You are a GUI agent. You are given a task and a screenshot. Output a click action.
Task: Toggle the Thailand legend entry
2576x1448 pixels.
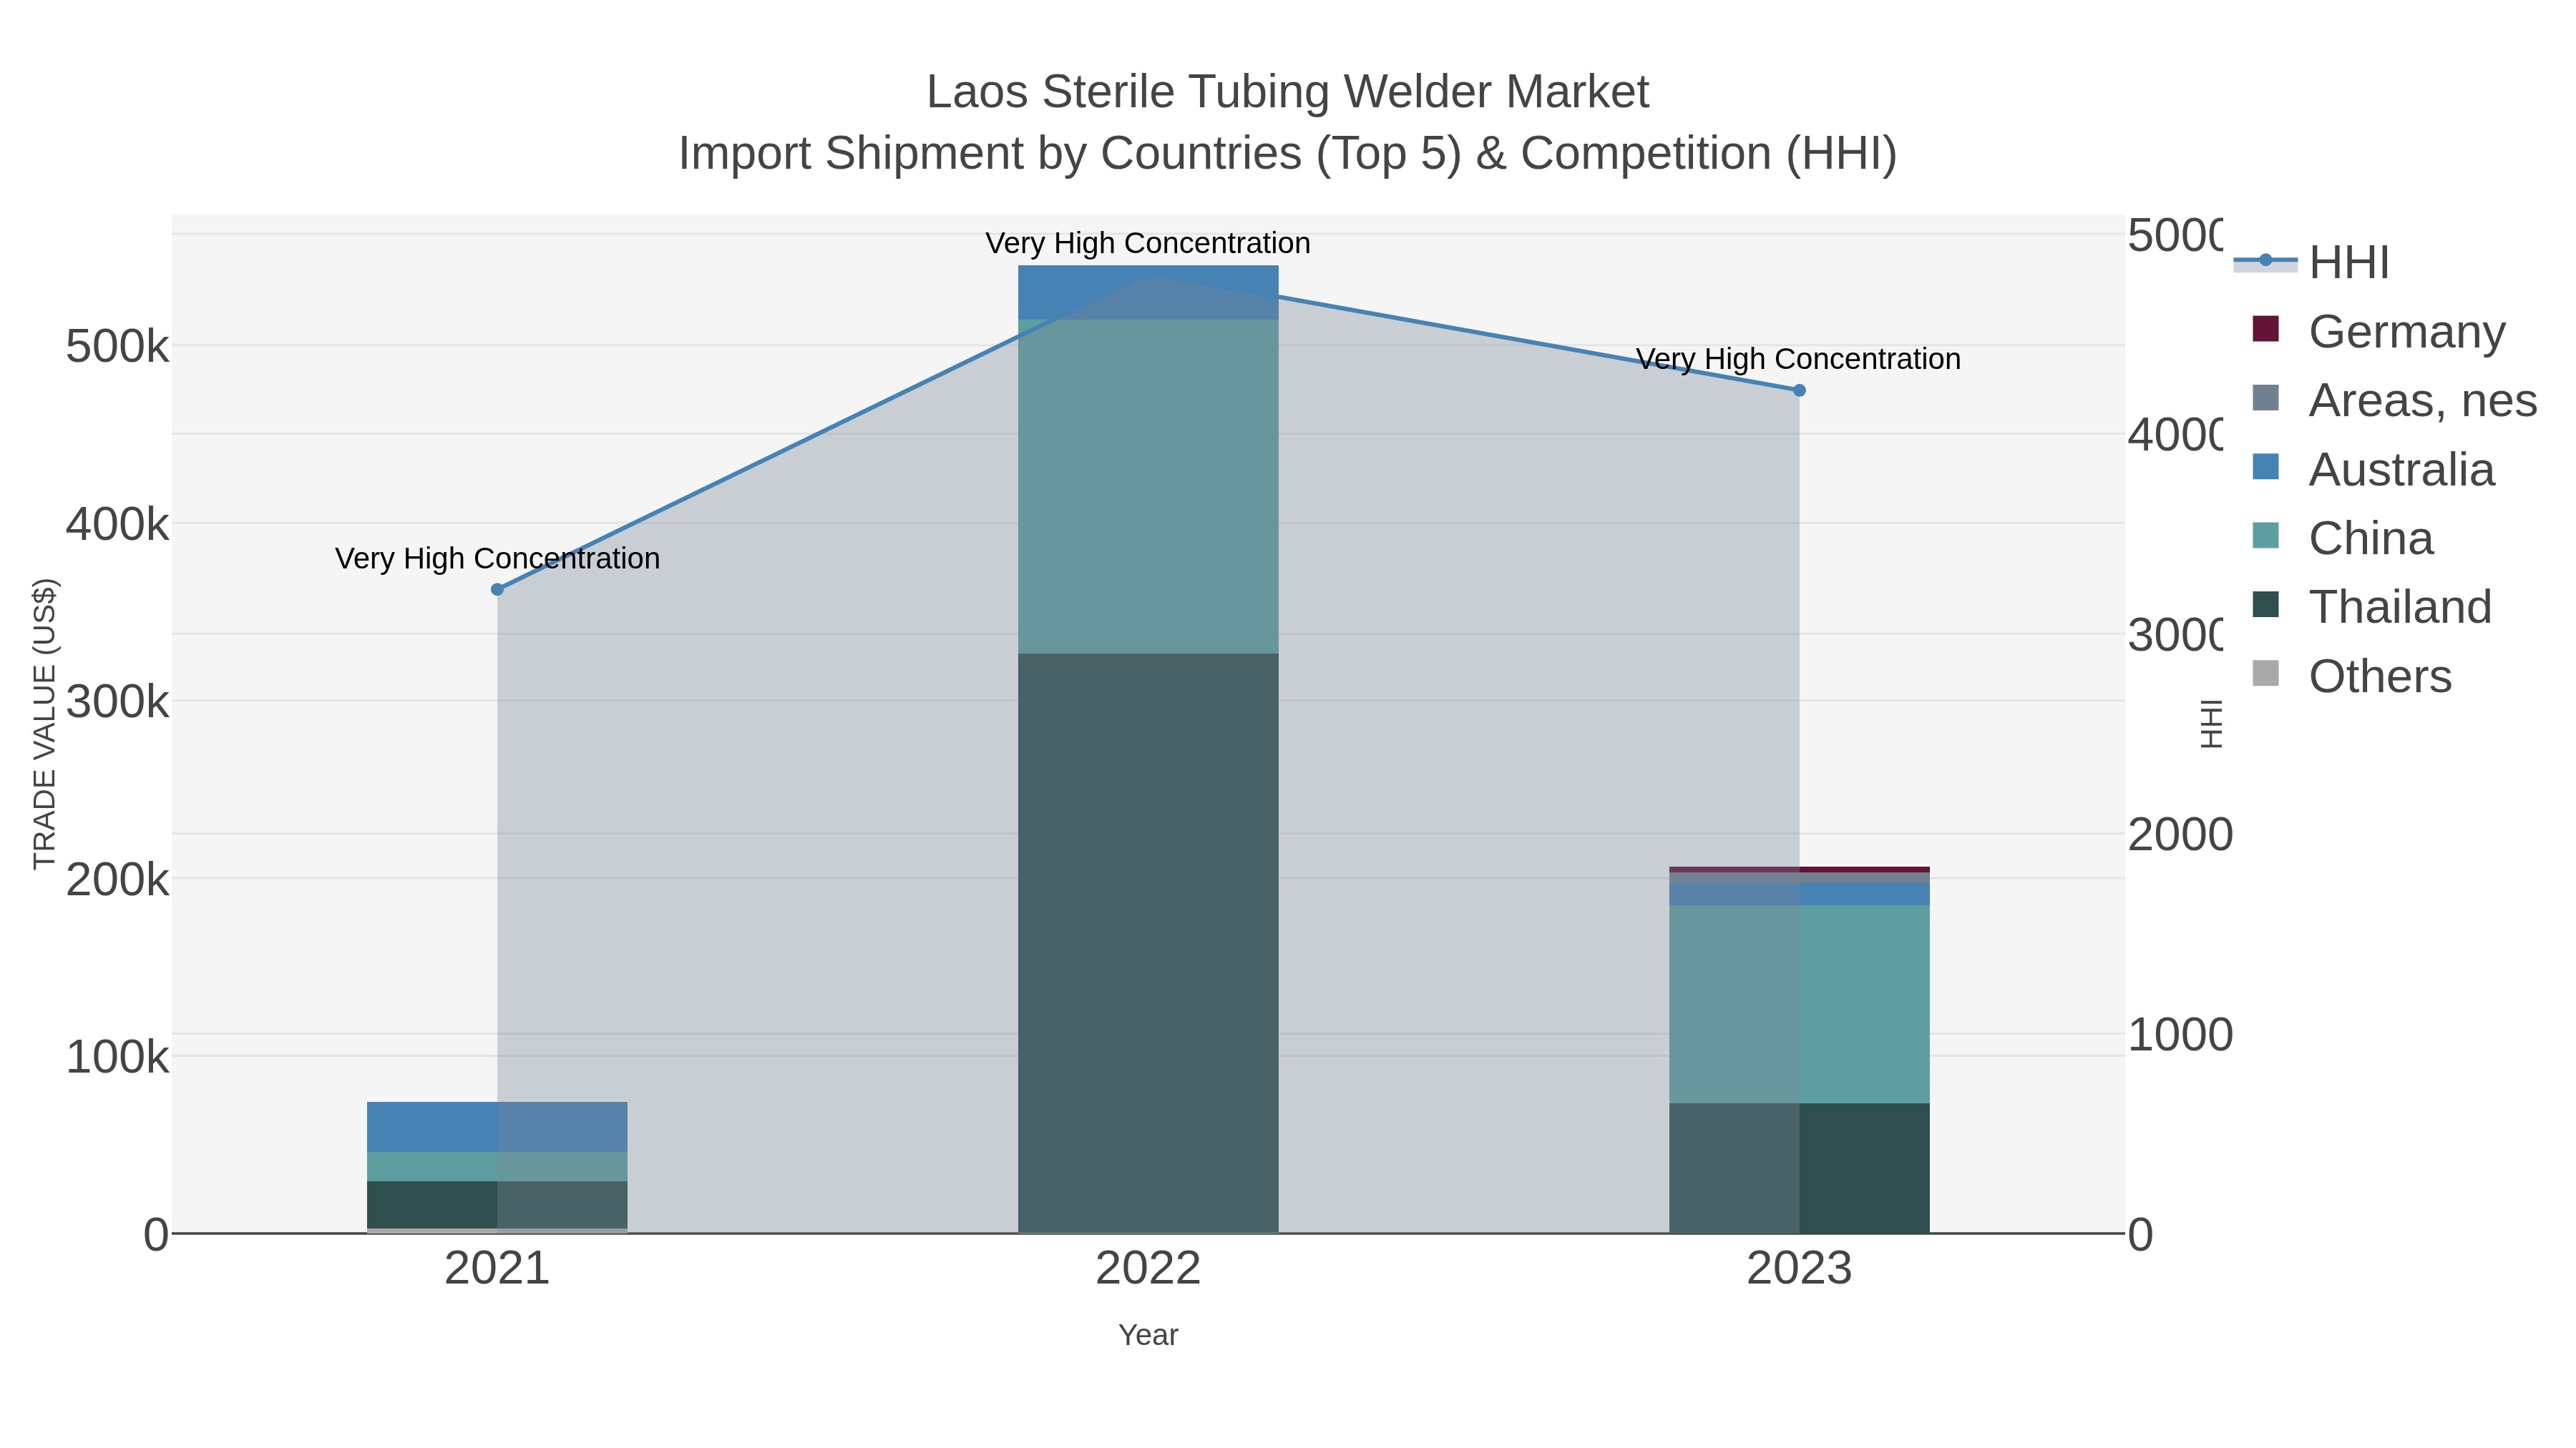(2371, 606)
